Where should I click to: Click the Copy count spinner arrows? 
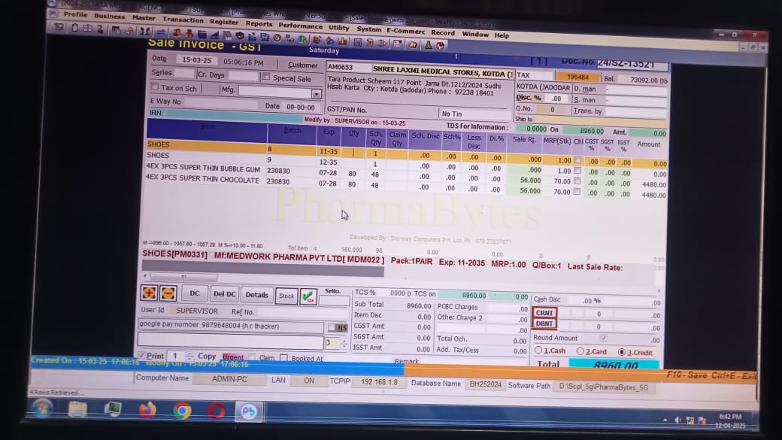click(344, 343)
